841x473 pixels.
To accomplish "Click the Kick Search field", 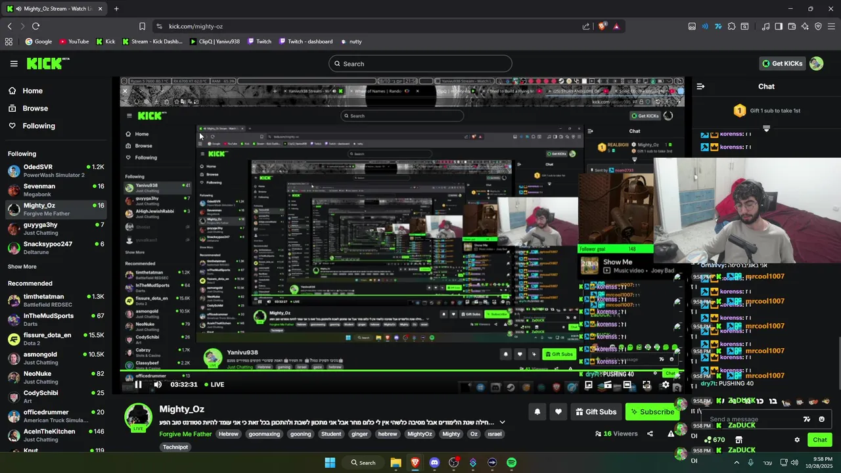I will click(x=420, y=64).
